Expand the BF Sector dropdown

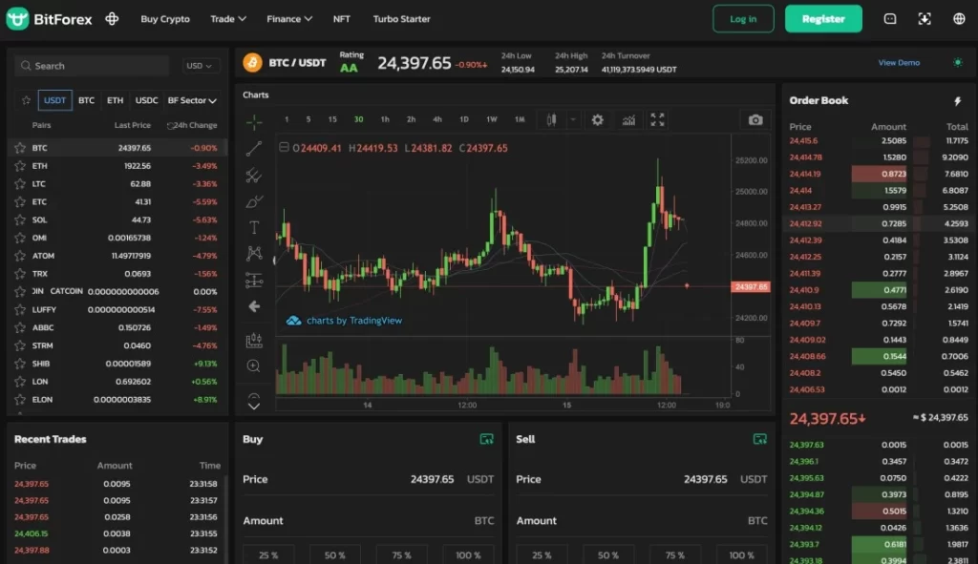pos(192,100)
